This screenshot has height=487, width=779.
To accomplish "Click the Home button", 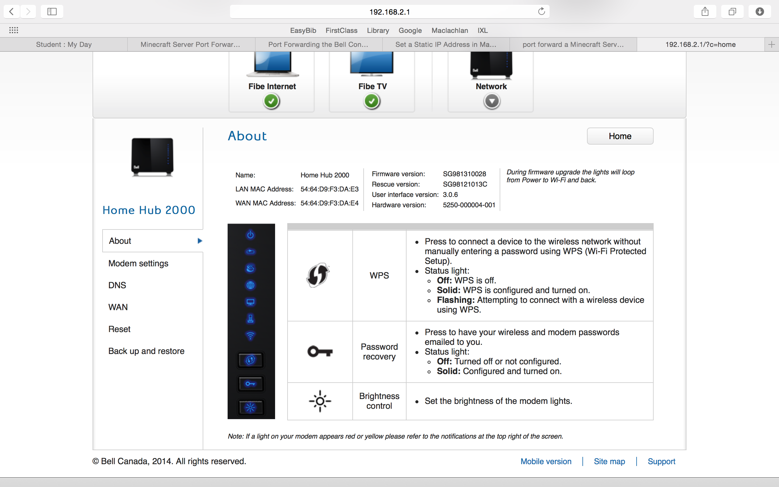I will click(620, 136).
